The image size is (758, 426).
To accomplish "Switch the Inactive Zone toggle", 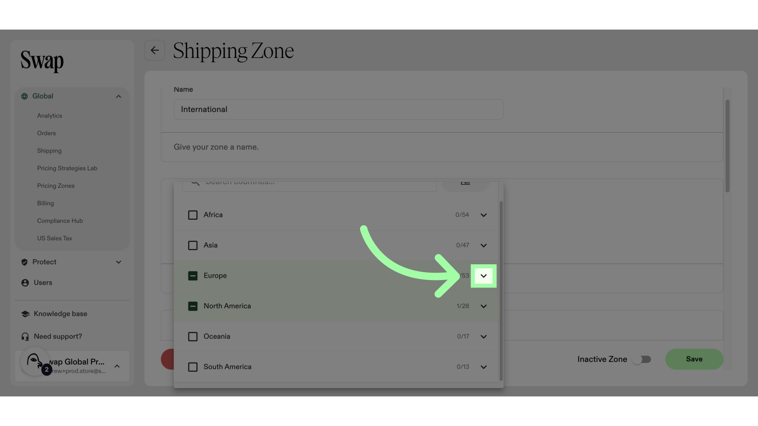I will (x=641, y=359).
